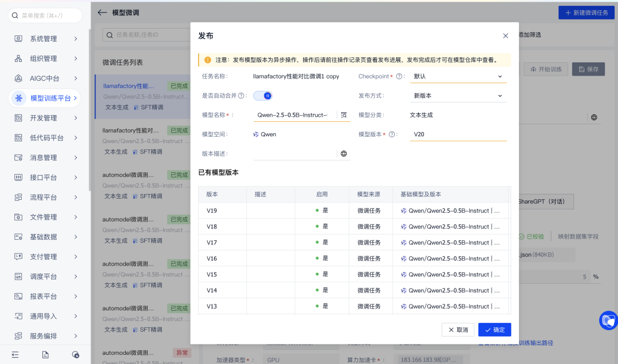Expand the 接口平台 menu chevron
The width and height of the screenshot is (618, 364).
pos(76,177)
